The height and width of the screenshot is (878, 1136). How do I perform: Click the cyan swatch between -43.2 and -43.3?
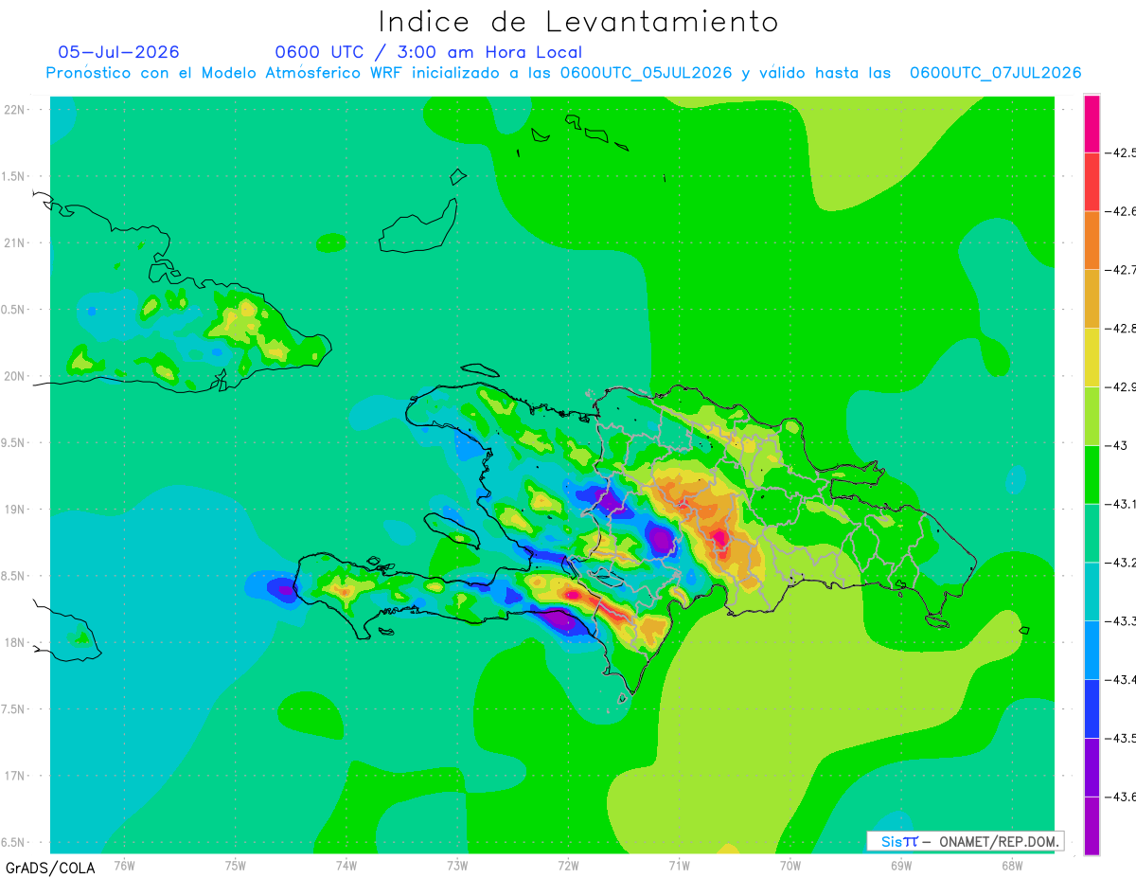(1092, 592)
